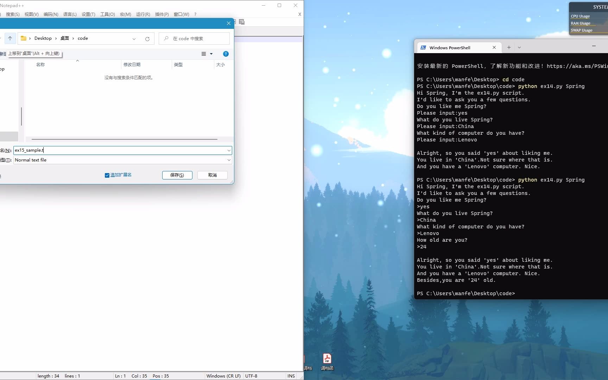The width and height of the screenshot is (608, 380).
Task: Open the 窗口(W) menu
Action: (x=182, y=14)
